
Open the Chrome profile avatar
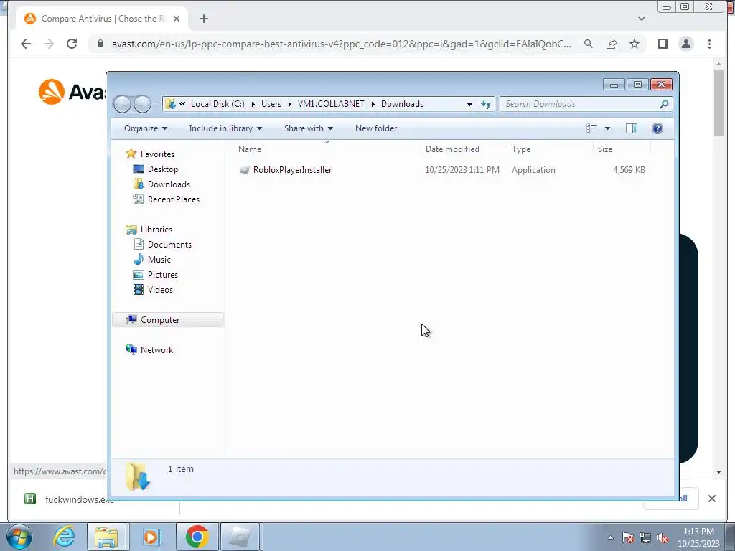point(685,44)
